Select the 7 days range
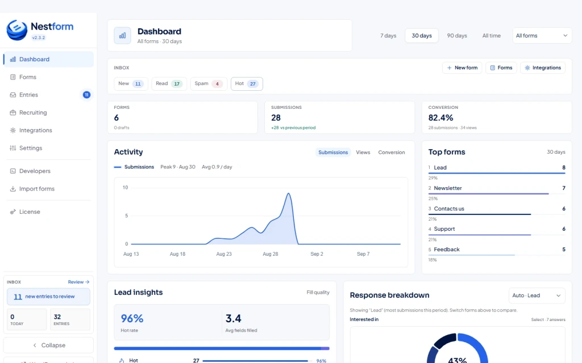 pos(388,36)
